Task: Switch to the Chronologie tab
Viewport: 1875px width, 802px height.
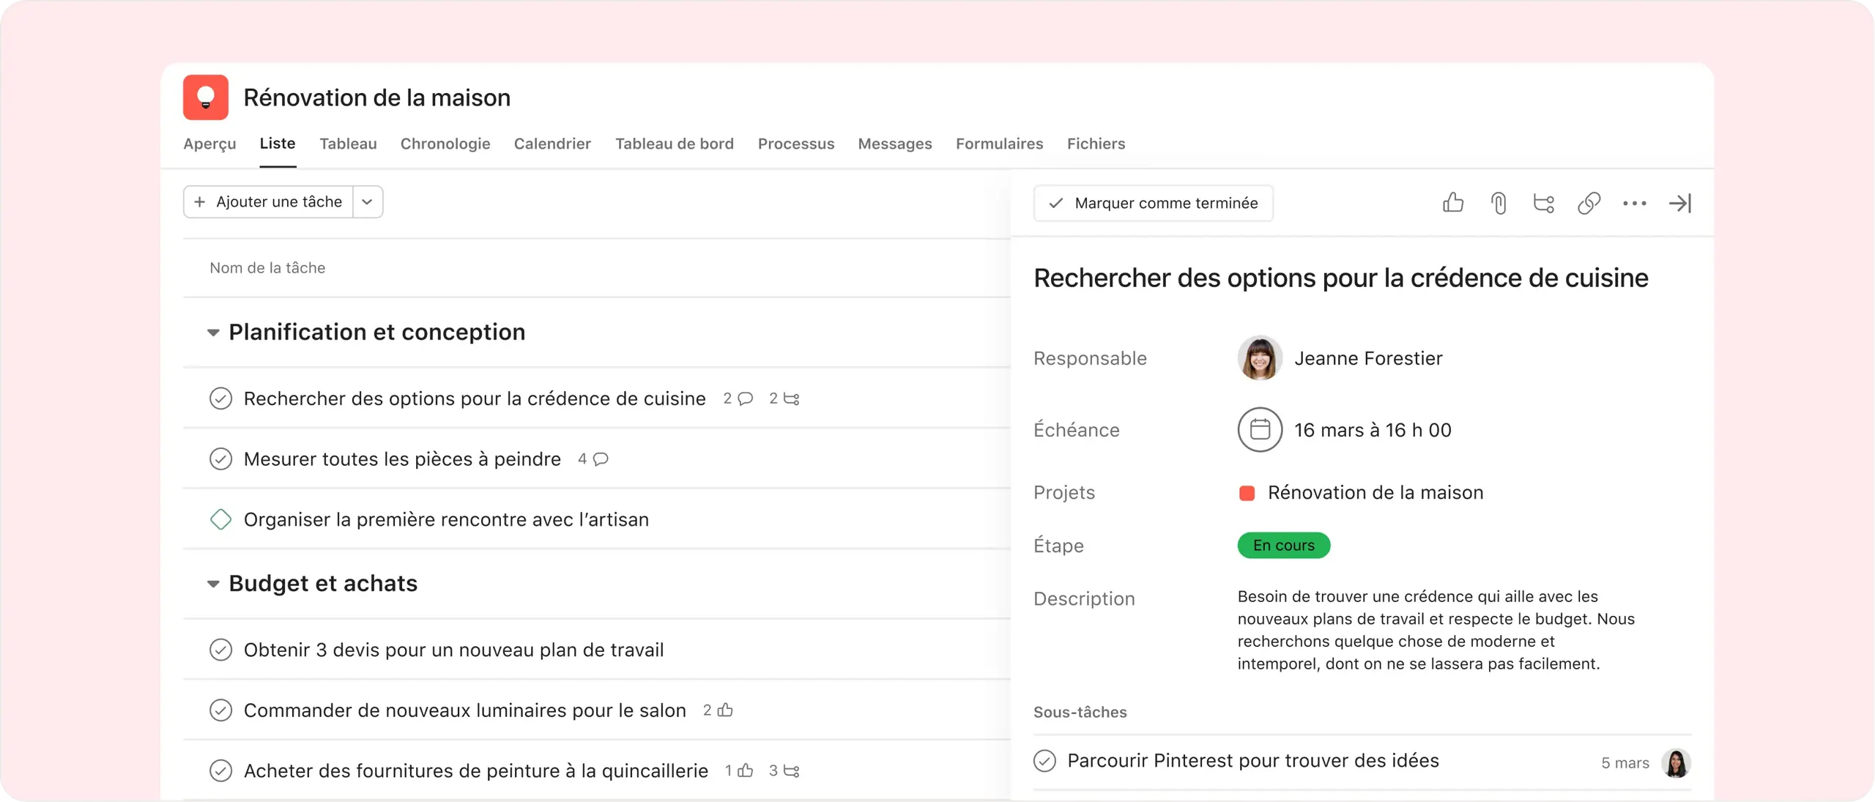Action: (445, 144)
